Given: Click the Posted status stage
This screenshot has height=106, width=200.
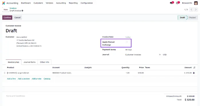Looking at the screenshot, I should pyautogui.click(x=192, y=17).
